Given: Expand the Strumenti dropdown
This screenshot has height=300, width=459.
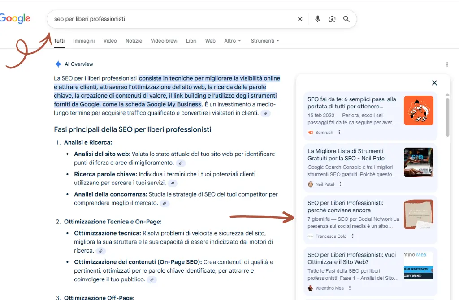Looking at the screenshot, I should pyautogui.click(x=264, y=41).
